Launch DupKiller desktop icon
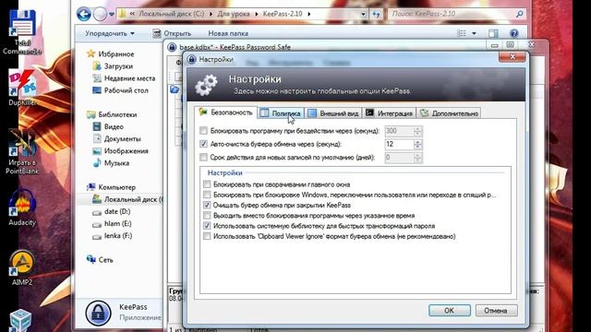The width and height of the screenshot is (591, 332). [x=22, y=88]
